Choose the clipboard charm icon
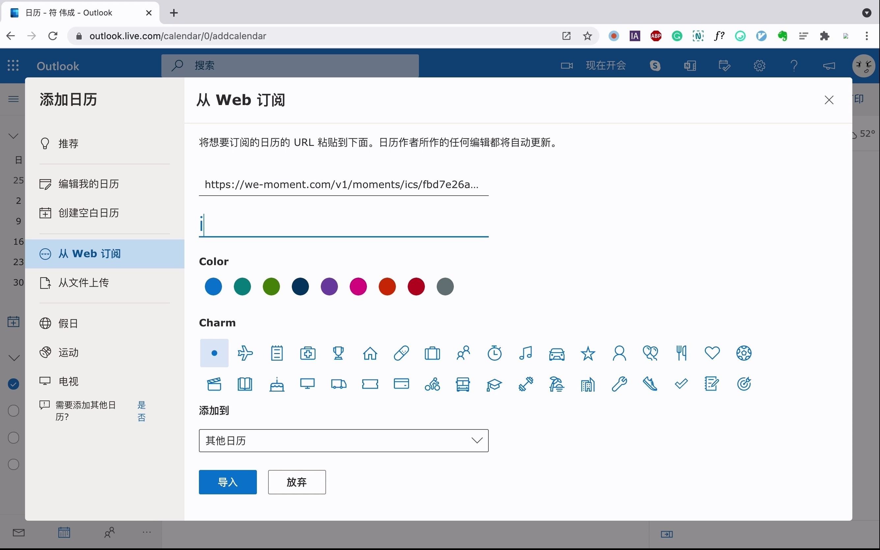 point(277,353)
